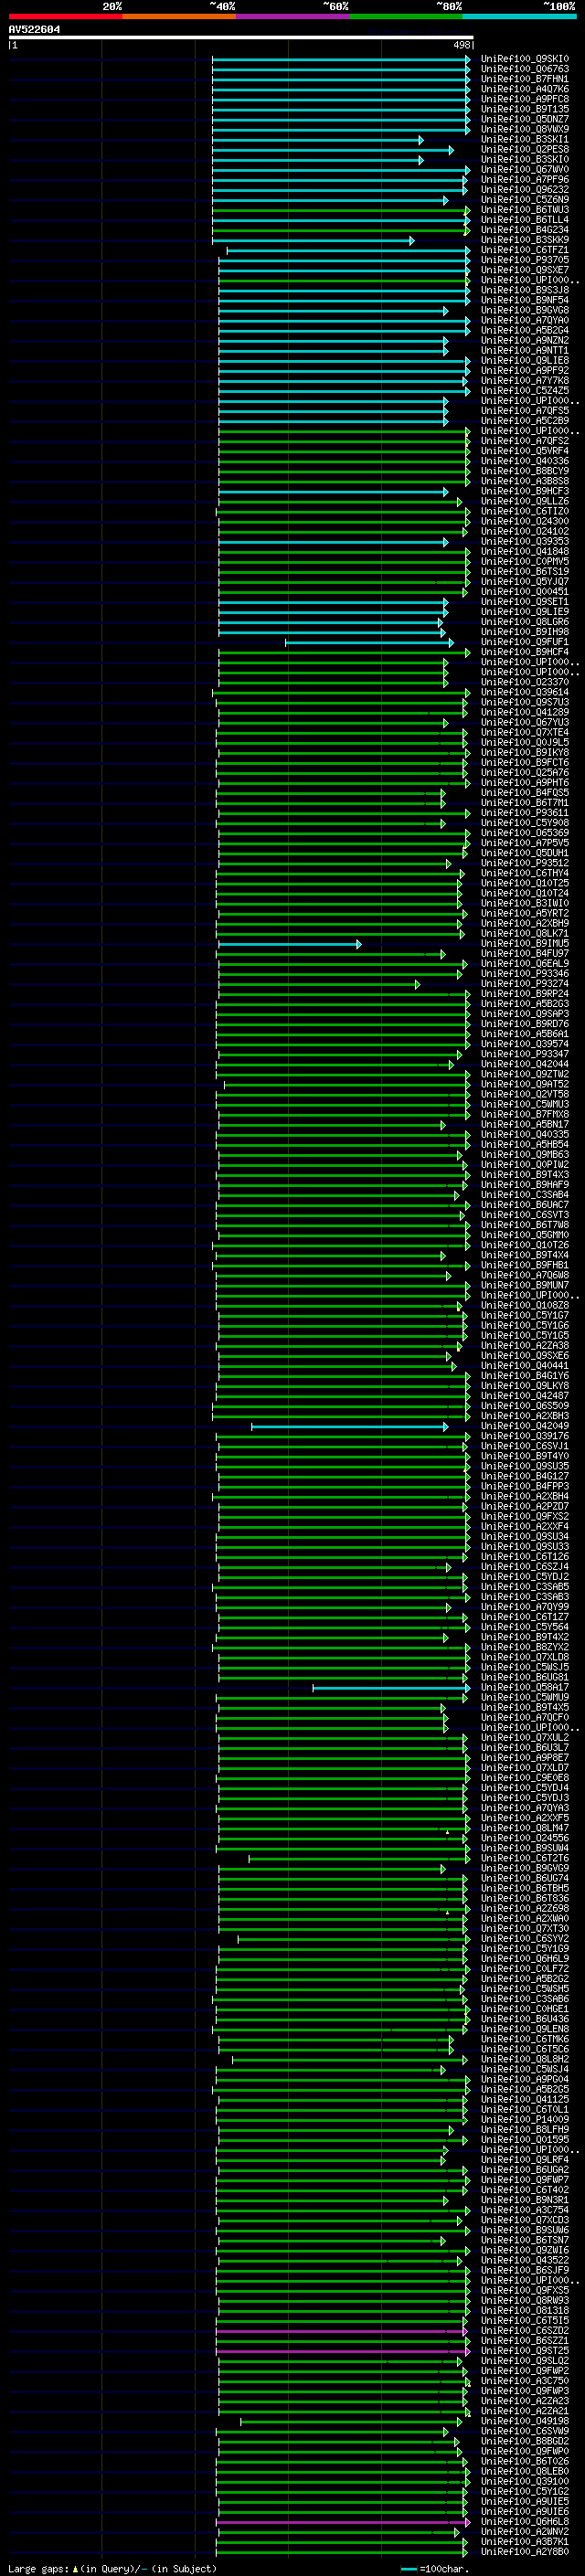Click hit label UniRef100_Q5GMM0
Image resolution: width=585 pixels, height=2576 pixels.
click(525, 1235)
